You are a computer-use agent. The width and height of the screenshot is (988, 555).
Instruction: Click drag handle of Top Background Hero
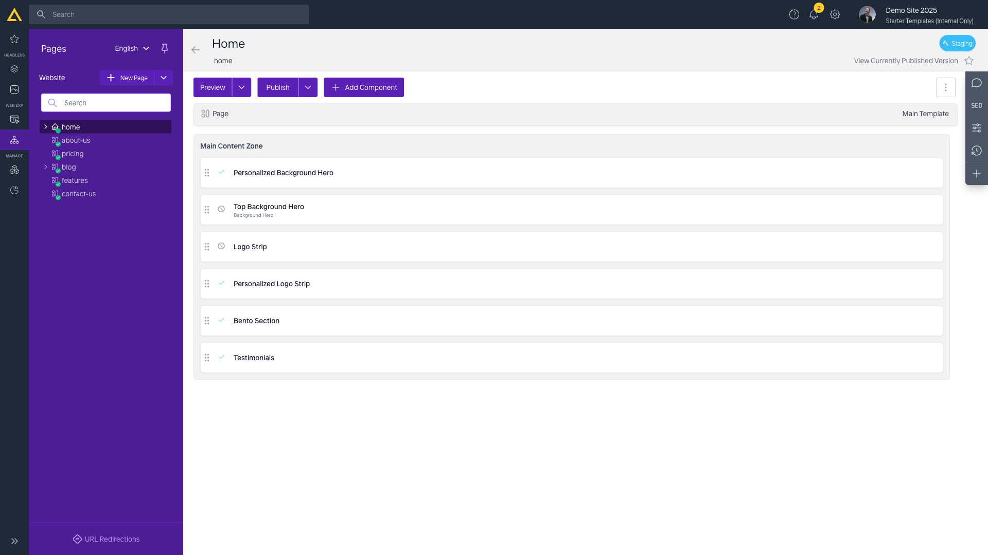[x=207, y=210]
